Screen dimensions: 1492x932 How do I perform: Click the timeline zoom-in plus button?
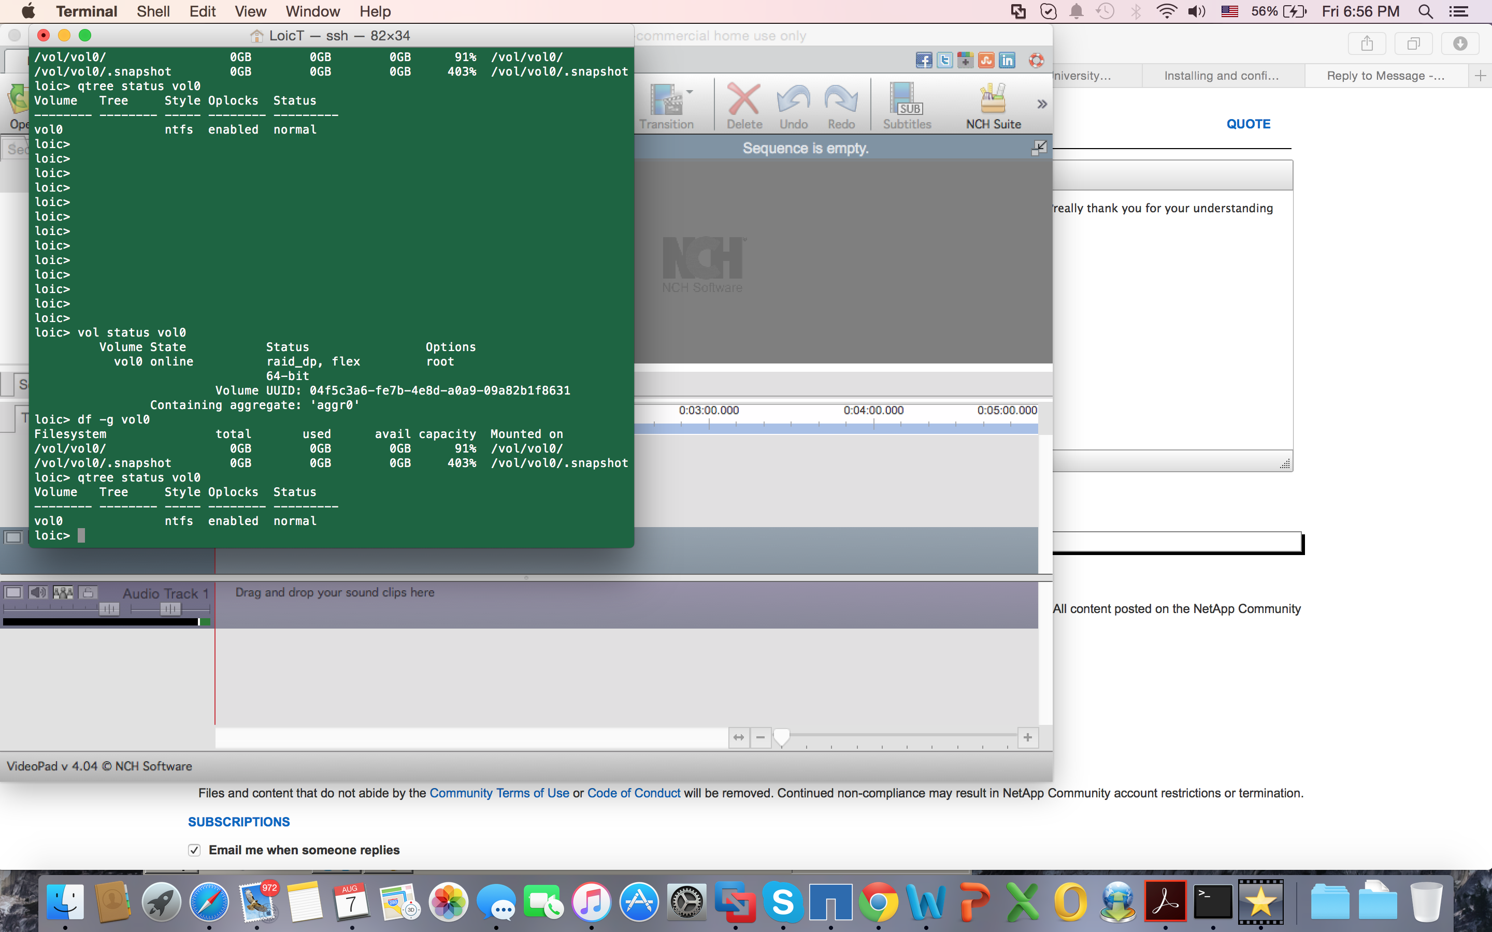pos(1027,737)
